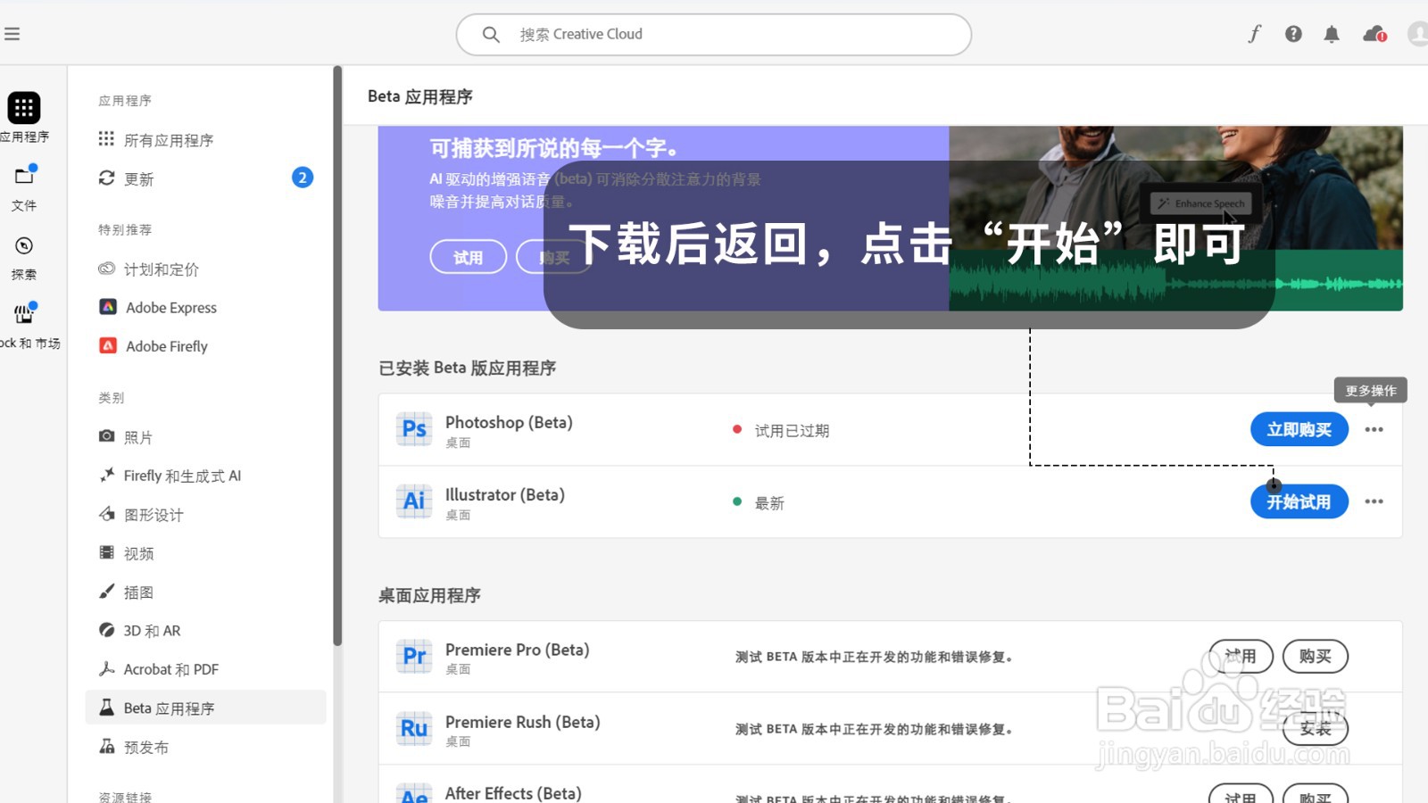Click the Premiere Pro (Beta) Pr icon
The image size is (1428, 803).
click(414, 656)
